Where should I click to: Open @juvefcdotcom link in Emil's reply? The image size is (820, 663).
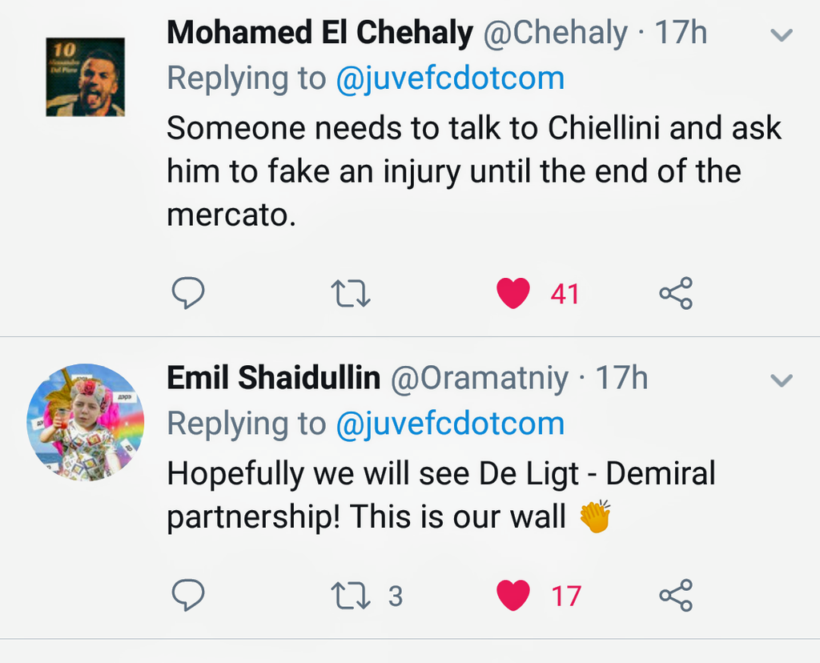click(450, 424)
